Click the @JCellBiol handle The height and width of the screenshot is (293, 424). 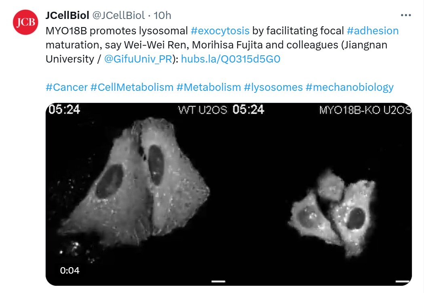pyautogui.click(x=118, y=15)
